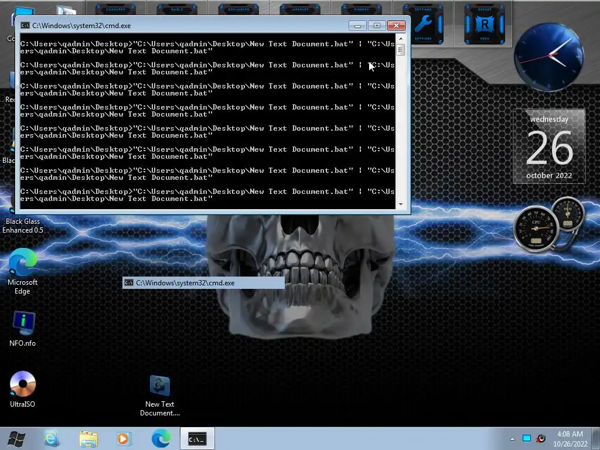Launch UltraISO from the desktop

tap(23, 389)
